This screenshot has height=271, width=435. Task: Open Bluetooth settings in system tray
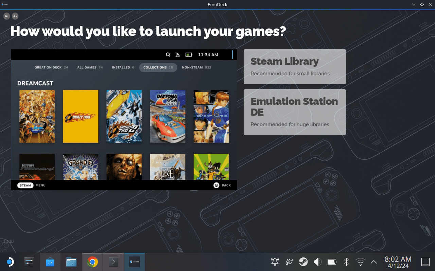tap(346, 262)
